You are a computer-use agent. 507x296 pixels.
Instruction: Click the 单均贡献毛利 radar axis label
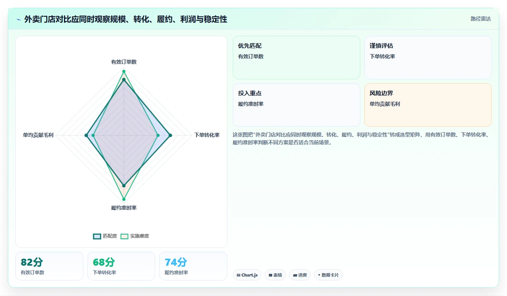click(38, 135)
